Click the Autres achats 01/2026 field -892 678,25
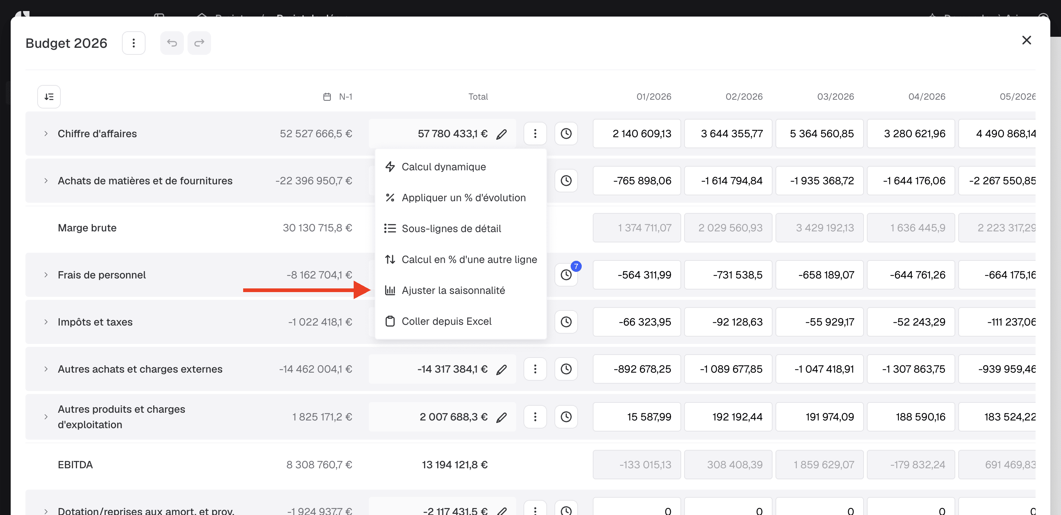Viewport: 1061px width, 515px height. (637, 369)
